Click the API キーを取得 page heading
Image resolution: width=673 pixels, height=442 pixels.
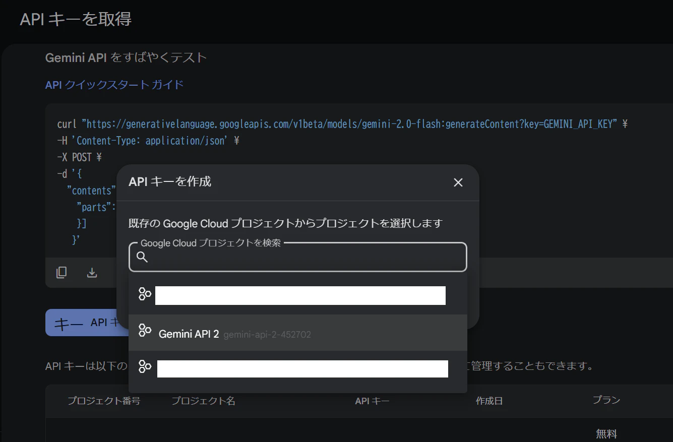pyautogui.click(x=76, y=19)
